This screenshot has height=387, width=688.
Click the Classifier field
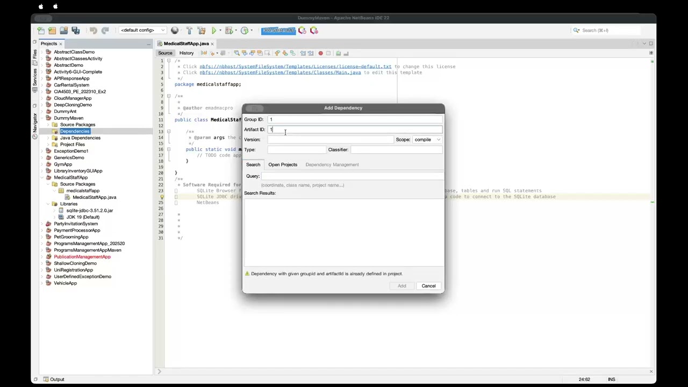click(x=397, y=150)
